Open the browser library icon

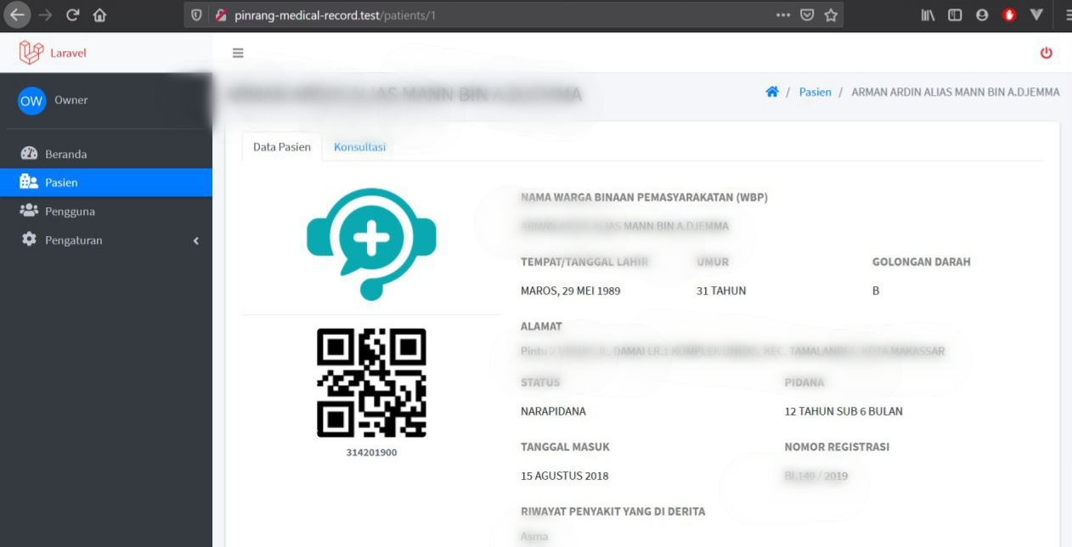(x=928, y=14)
